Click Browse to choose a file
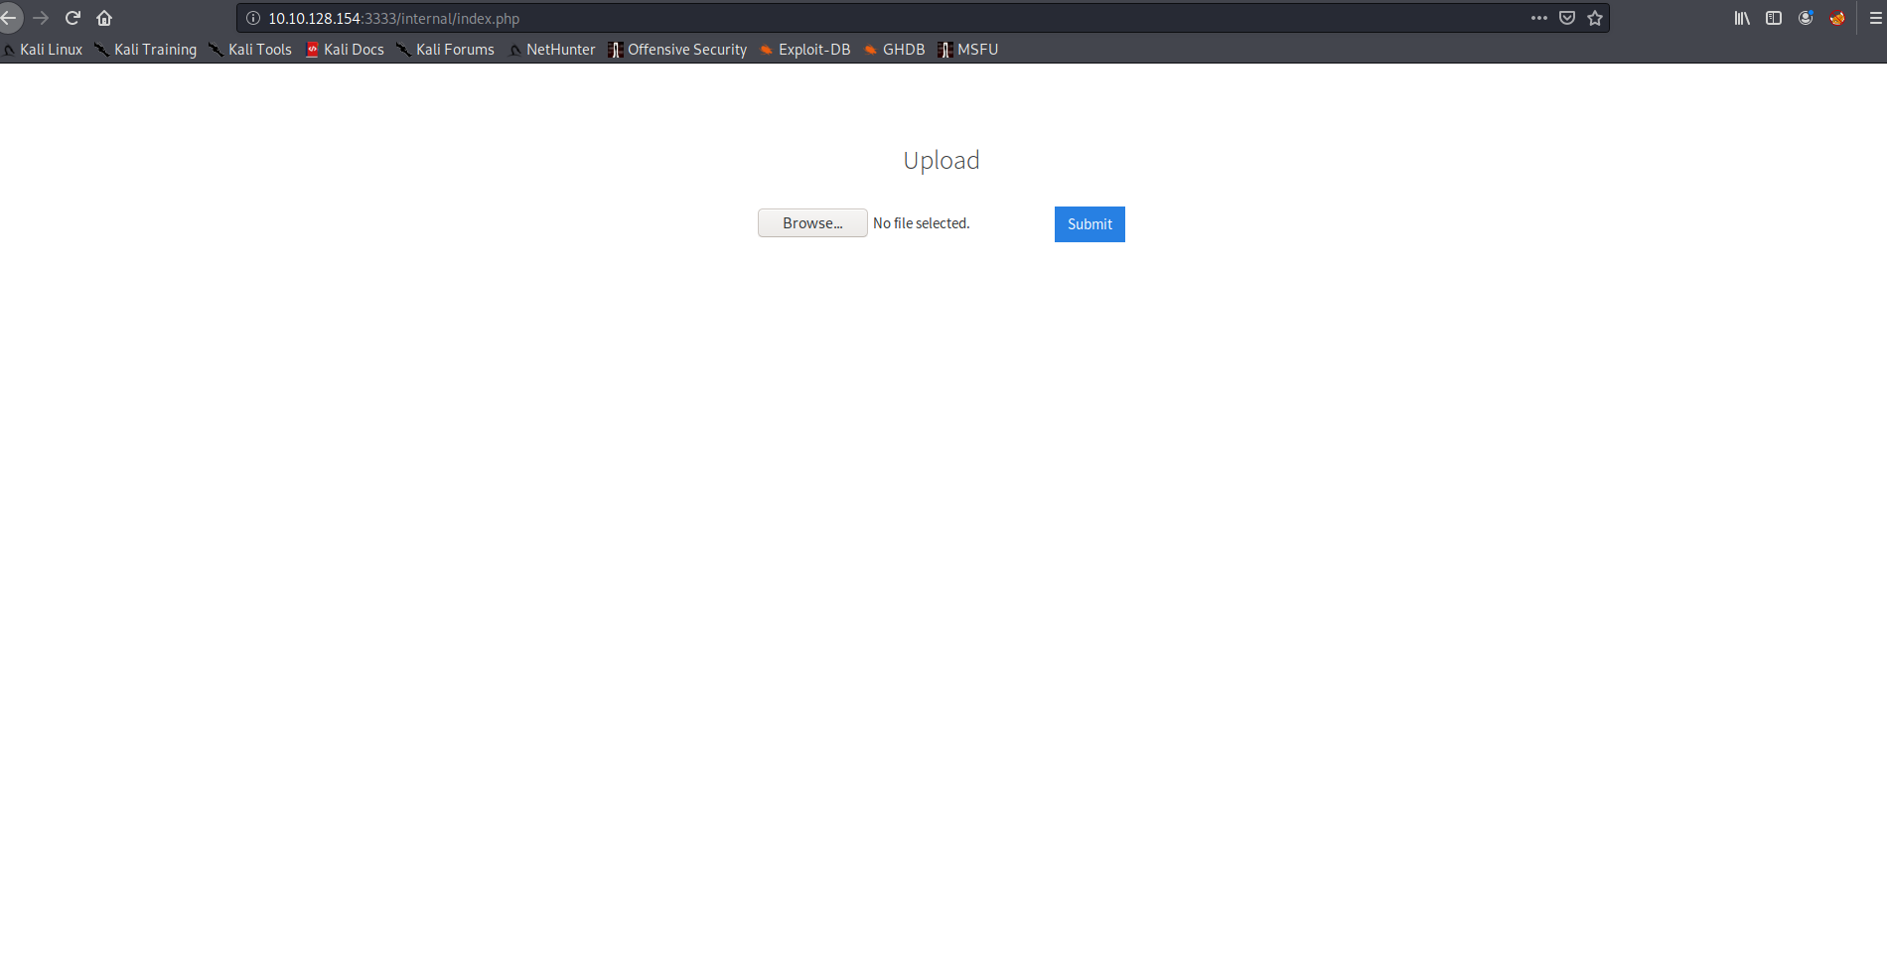Viewport: 1887px width, 970px height. pyautogui.click(x=811, y=223)
